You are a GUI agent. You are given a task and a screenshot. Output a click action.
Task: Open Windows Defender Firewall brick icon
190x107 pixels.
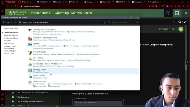[30, 39]
